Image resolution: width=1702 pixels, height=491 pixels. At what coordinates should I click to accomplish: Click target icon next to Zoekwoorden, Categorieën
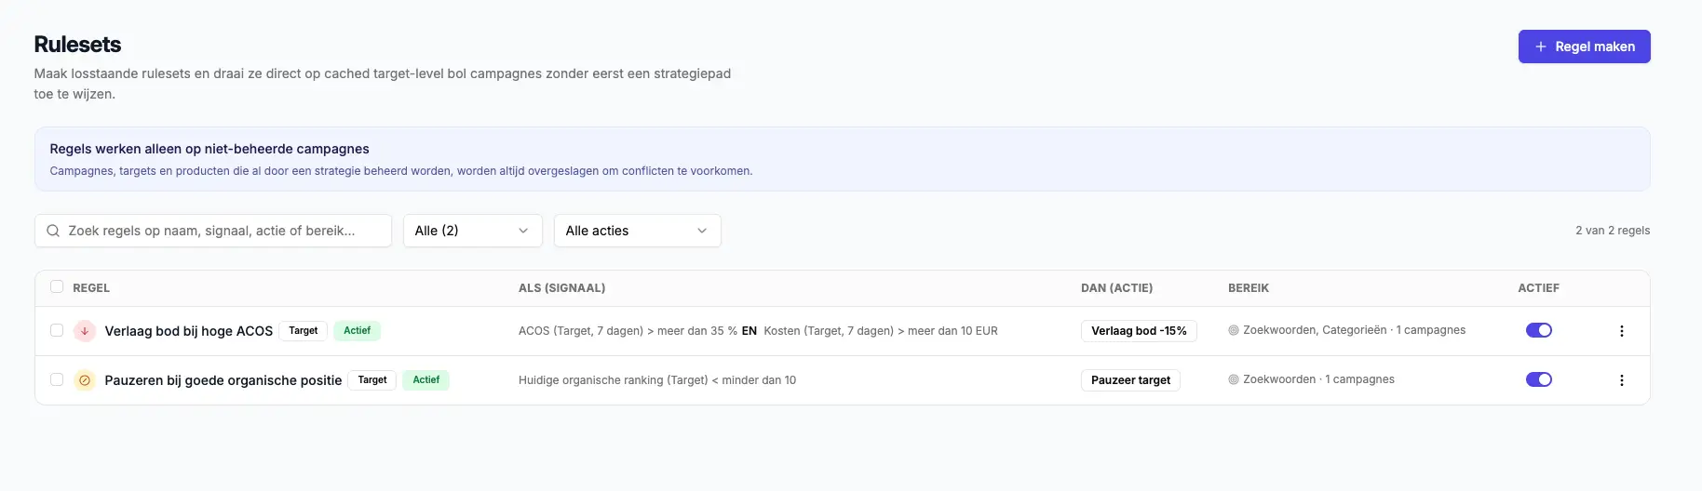pos(1234,330)
